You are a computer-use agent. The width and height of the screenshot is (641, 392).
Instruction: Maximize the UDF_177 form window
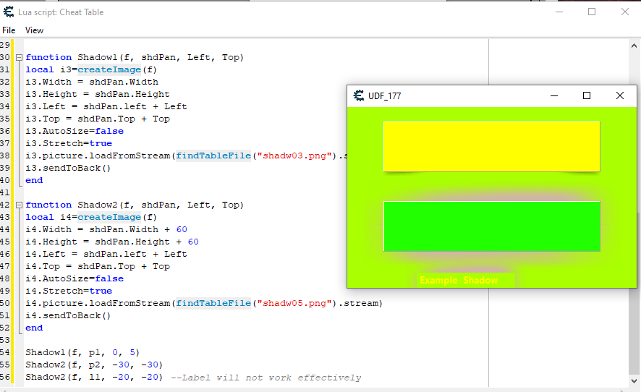587,95
